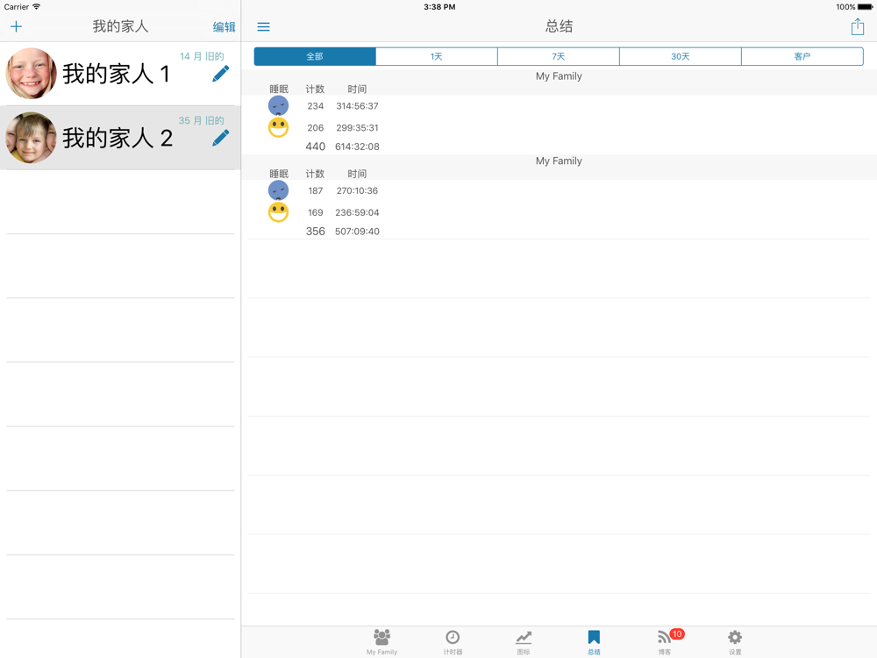This screenshot has width=877, height=658.
Task: Tap the time value 270:10:36
Action: coord(358,190)
